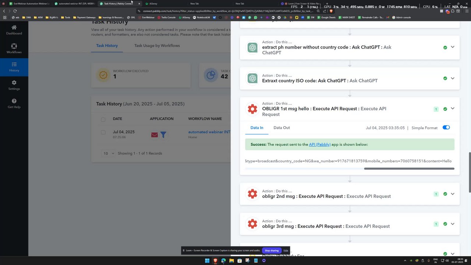
Task: Click task count badge on obligr 3rd msg
Action: tap(436, 224)
